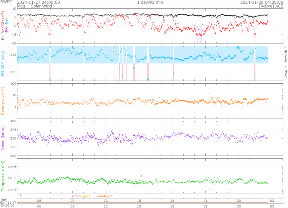Select the orange Density axis label

(3, 101)
